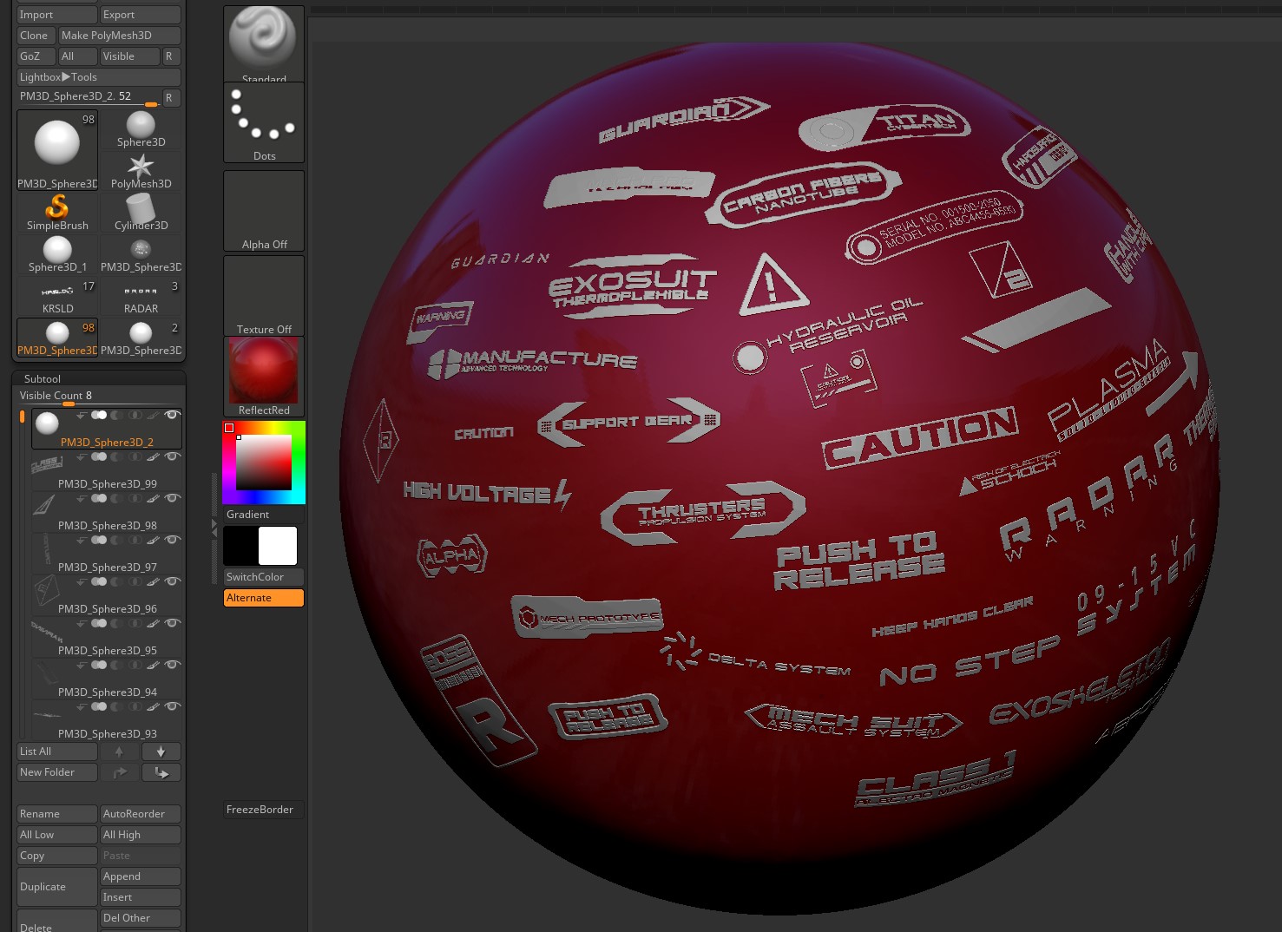Select the PM3D_Sphere3D tool with count 2

click(x=141, y=338)
